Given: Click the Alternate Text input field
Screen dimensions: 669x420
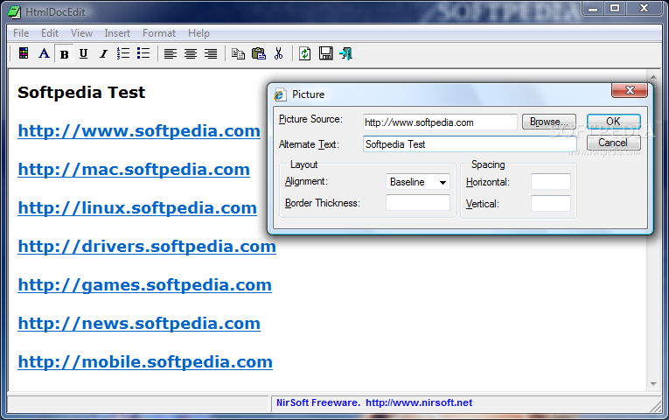Looking at the screenshot, I should [470, 144].
